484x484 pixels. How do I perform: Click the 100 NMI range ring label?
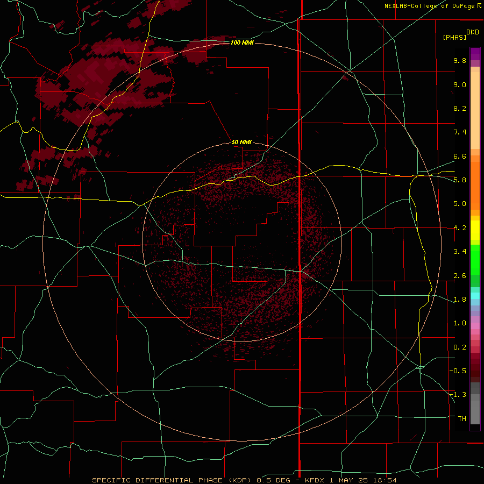[x=242, y=42]
